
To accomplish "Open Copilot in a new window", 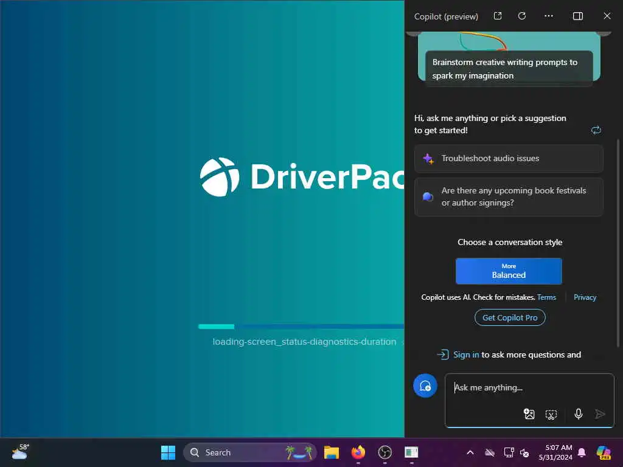I will (x=498, y=16).
